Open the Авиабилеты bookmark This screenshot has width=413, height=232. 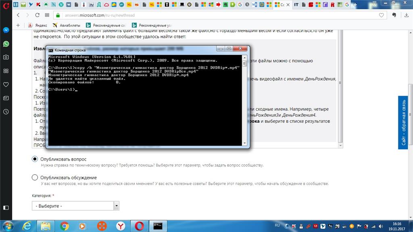point(67,25)
